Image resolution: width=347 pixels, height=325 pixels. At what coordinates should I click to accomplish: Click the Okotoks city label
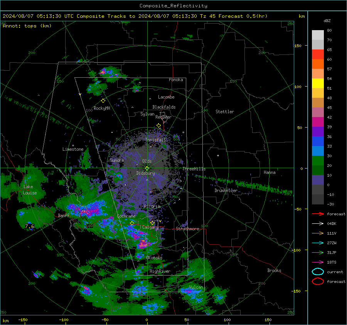pyautogui.click(x=154, y=257)
